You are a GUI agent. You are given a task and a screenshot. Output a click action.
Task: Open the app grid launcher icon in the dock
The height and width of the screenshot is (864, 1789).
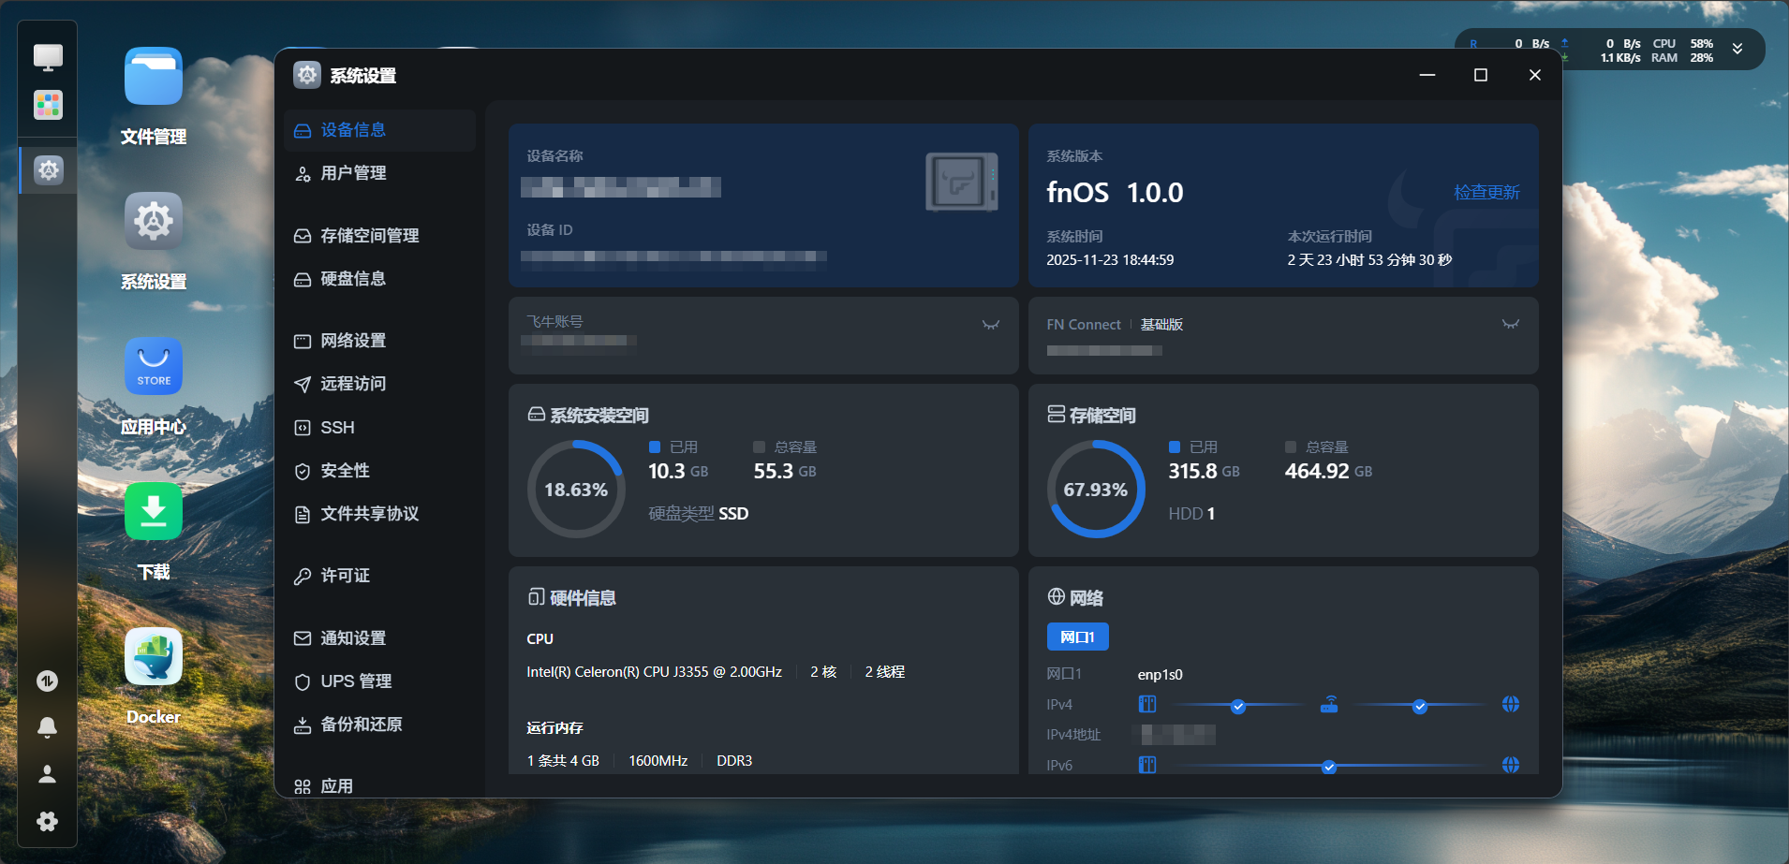point(48,104)
